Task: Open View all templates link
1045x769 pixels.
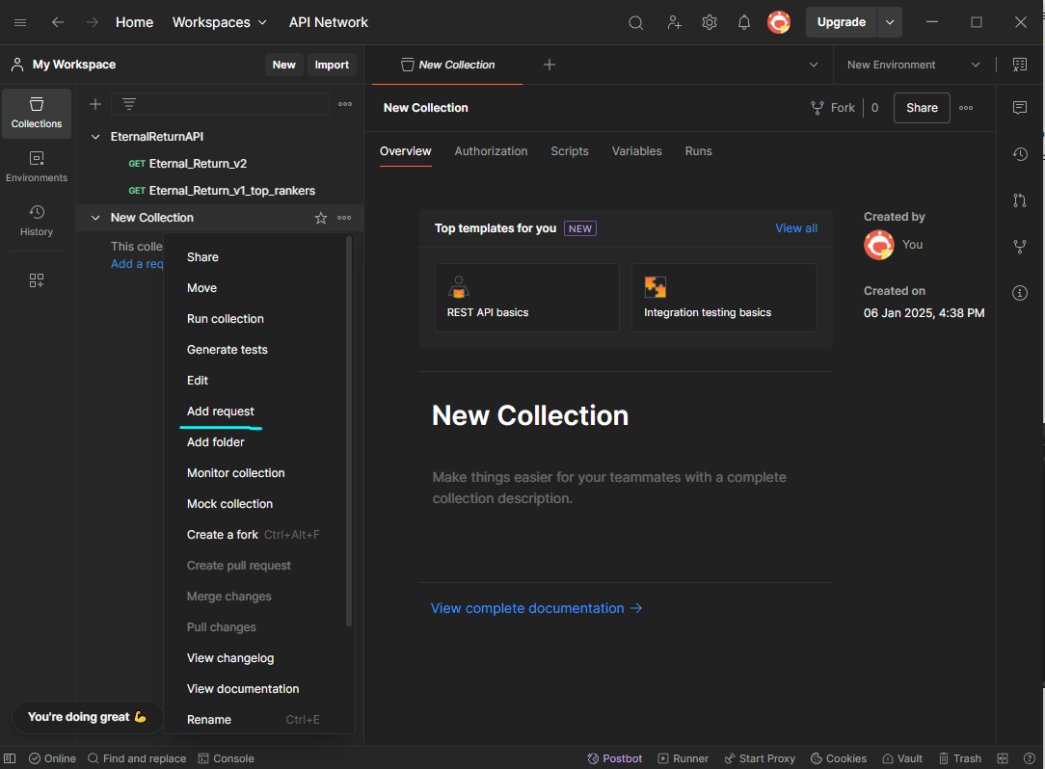Action: tap(795, 228)
